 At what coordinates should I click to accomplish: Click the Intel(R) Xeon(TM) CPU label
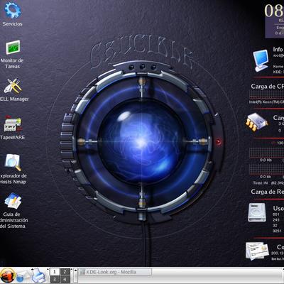point(266,102)
